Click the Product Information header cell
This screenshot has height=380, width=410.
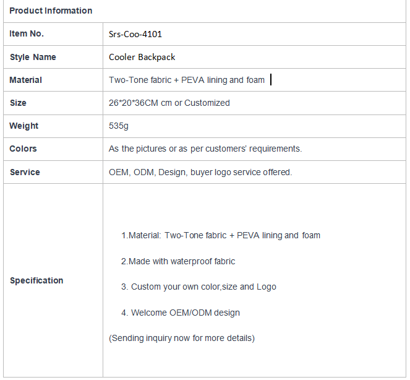(x=205, y=11)
